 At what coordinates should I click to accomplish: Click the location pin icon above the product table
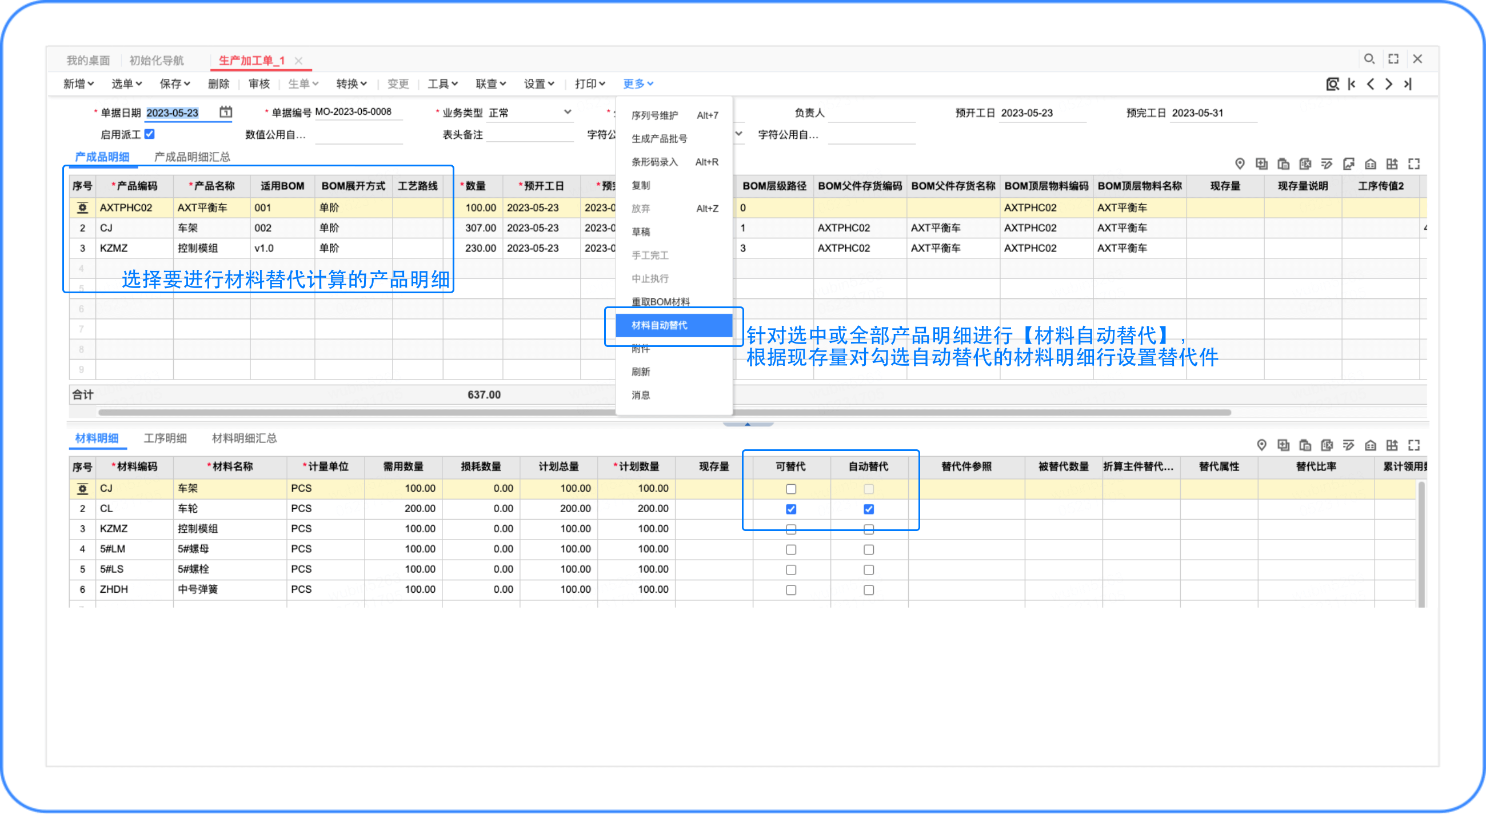point(1240,164)
